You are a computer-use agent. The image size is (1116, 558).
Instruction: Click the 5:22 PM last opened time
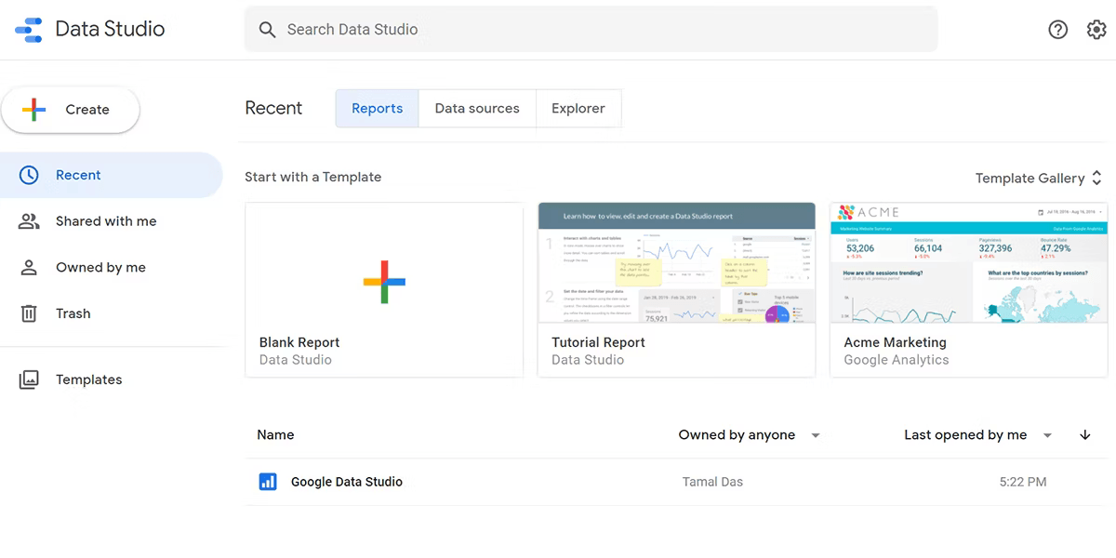pyautogui.click(x=1023, y=482)
